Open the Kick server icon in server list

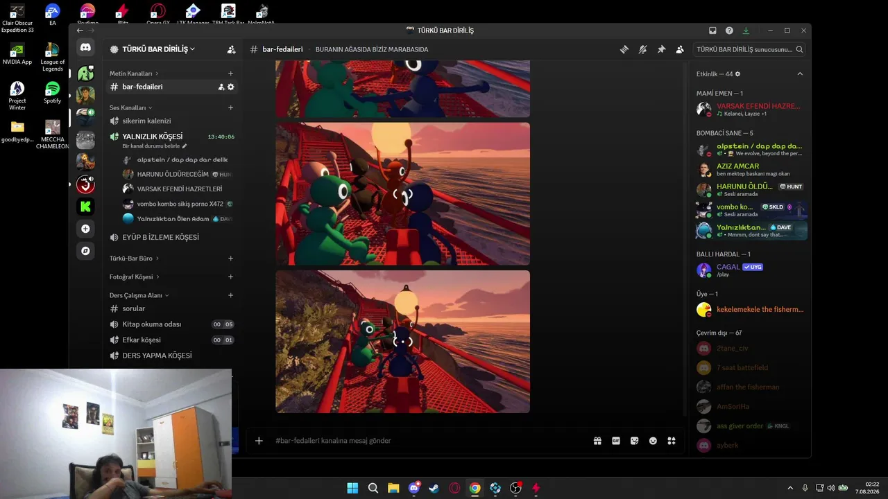click(85, 206)
